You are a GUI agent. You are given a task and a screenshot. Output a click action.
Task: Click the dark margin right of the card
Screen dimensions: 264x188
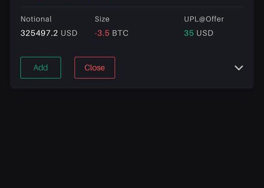click(x=259, y=44)
